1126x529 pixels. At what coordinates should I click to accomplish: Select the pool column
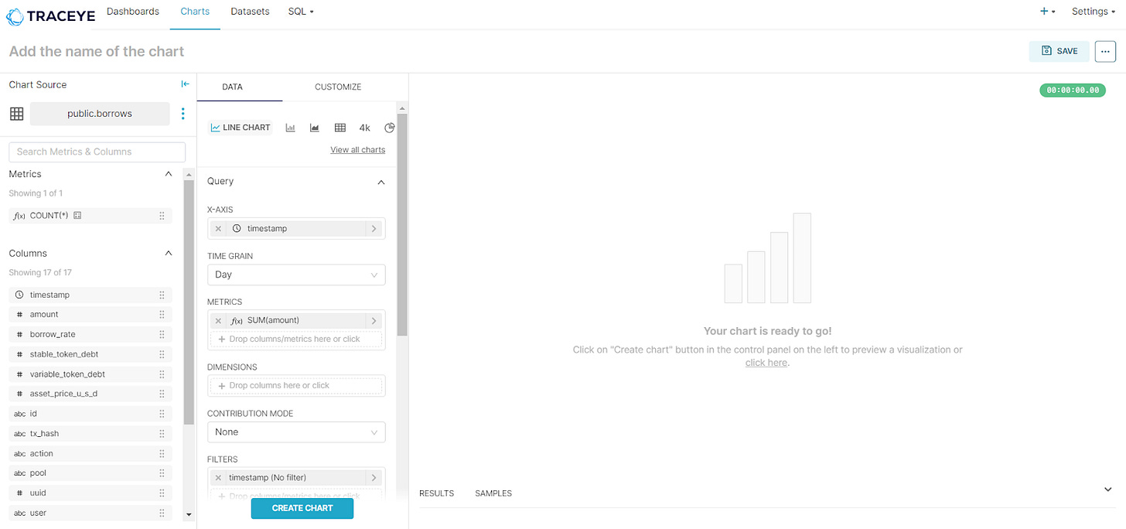[90, 473]
